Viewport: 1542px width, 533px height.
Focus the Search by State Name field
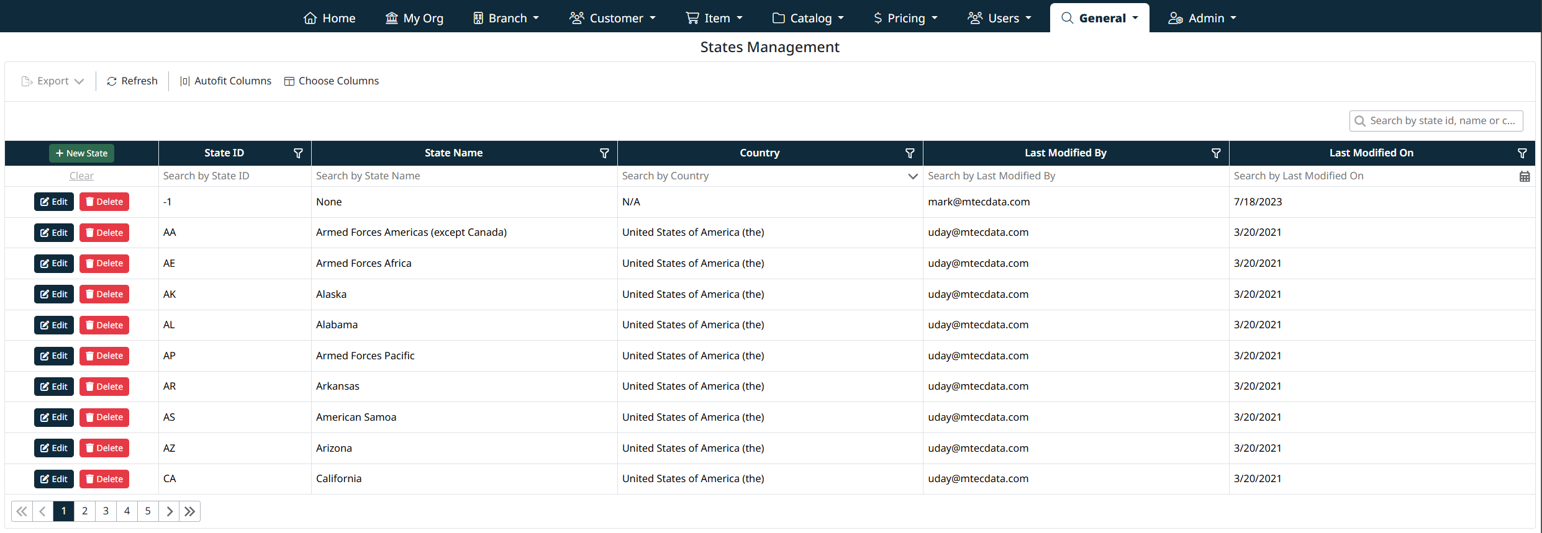(x=463, y=176)
